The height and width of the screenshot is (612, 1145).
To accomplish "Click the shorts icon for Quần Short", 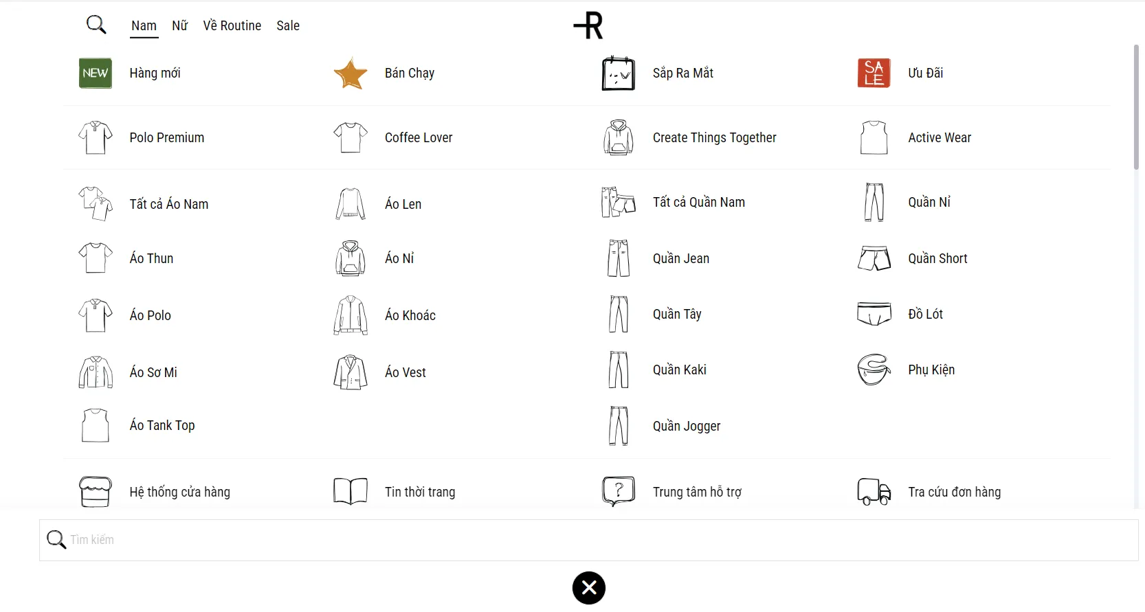I will (874, 258).
